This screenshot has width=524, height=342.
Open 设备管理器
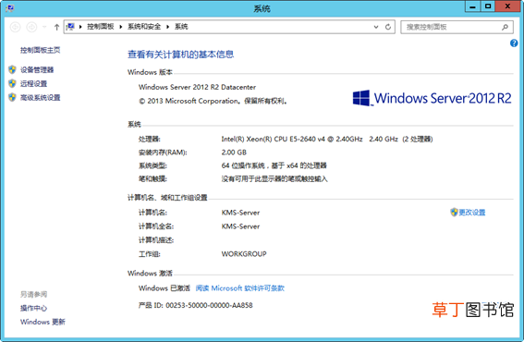click(x=37, y=70)
